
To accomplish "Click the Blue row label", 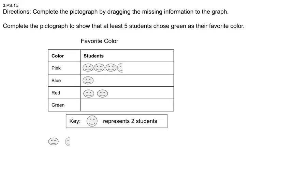I will [56, 81].
